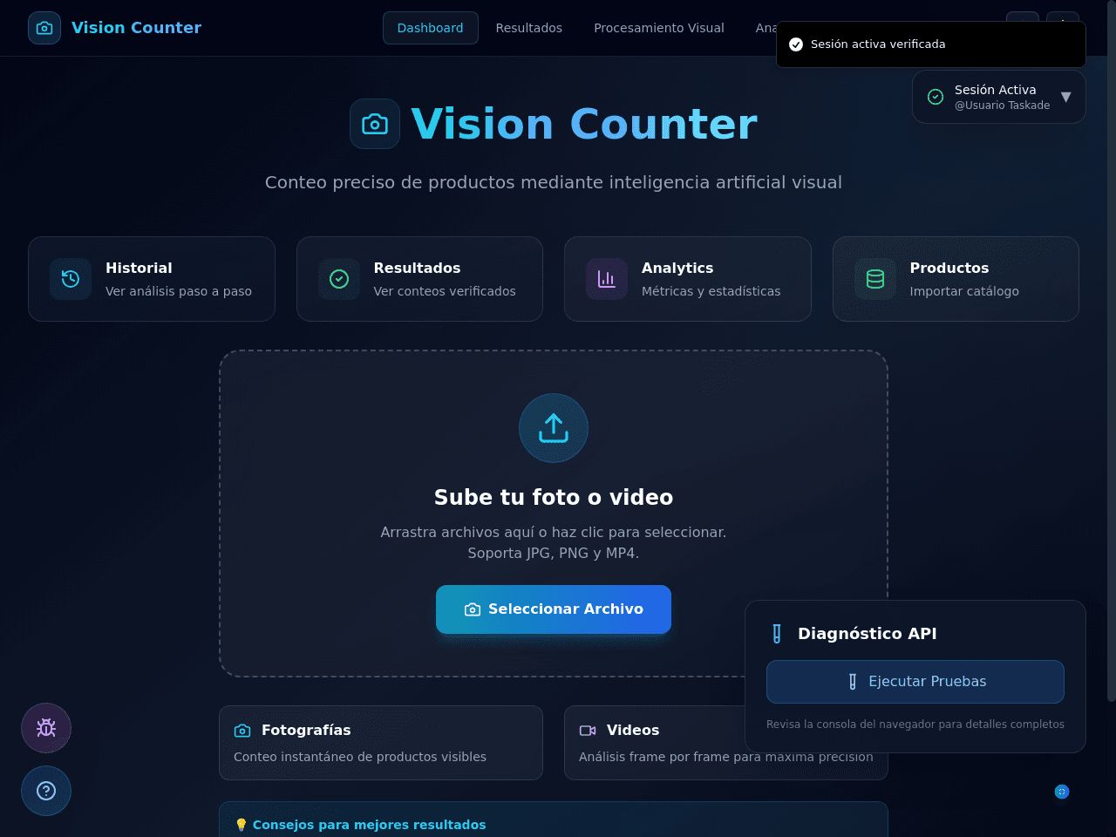
Task: Click the Seleccionar Archivo button
Action: [x=554, y=609]
